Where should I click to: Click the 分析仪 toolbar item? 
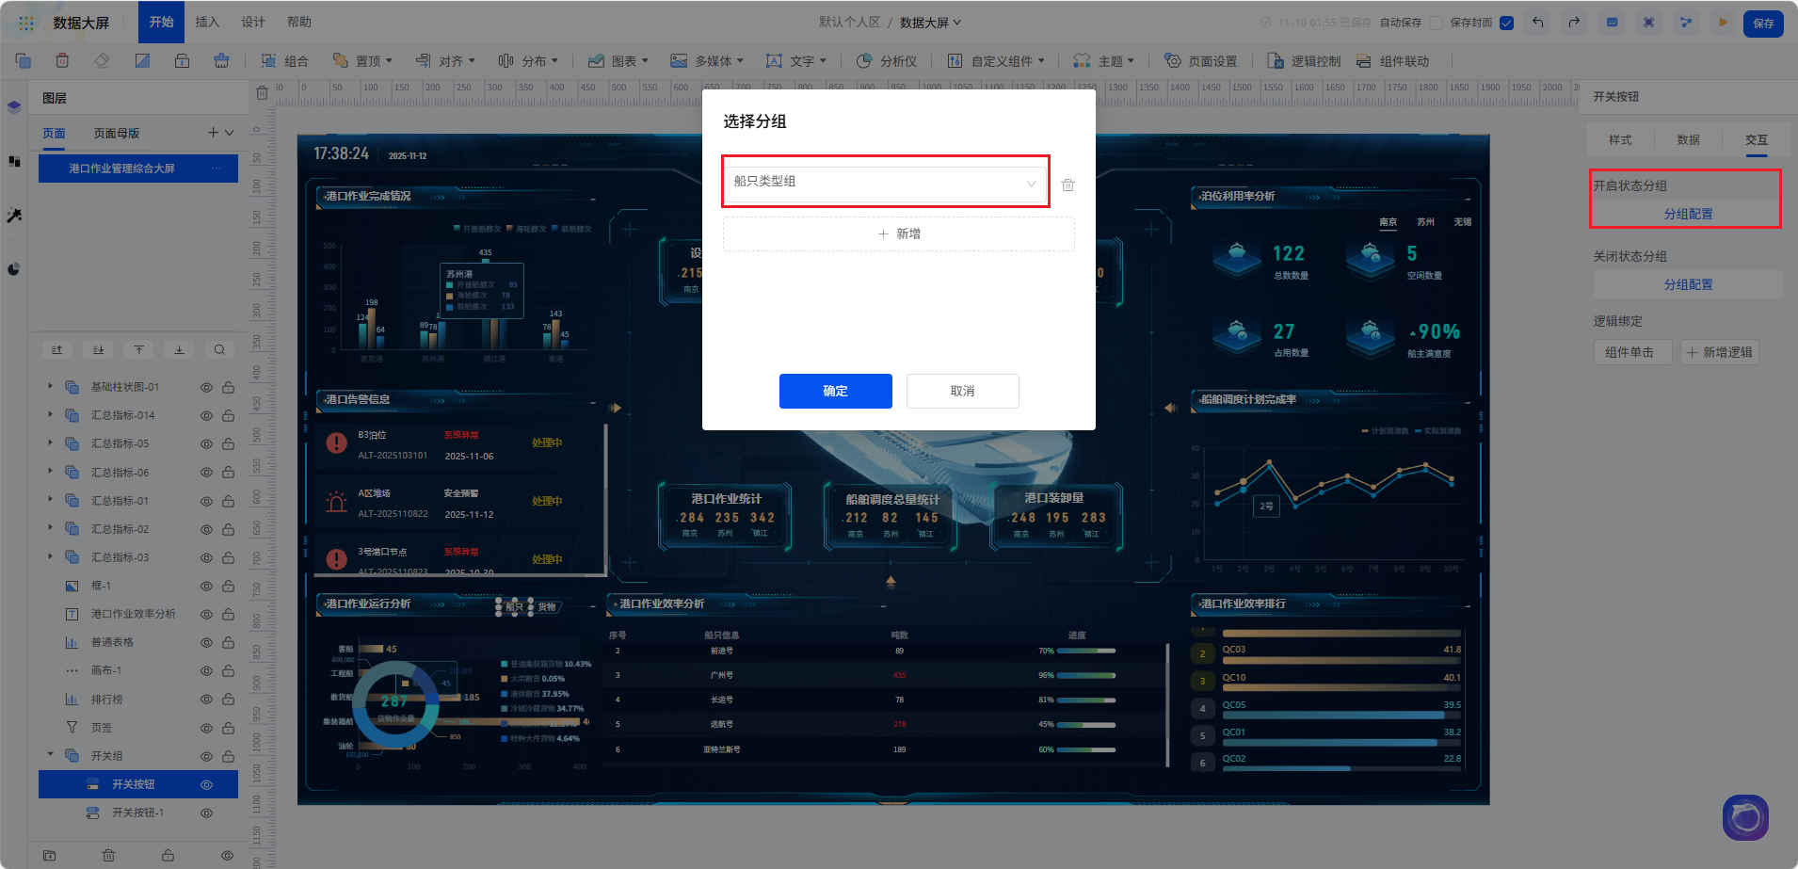coord(886,61)
